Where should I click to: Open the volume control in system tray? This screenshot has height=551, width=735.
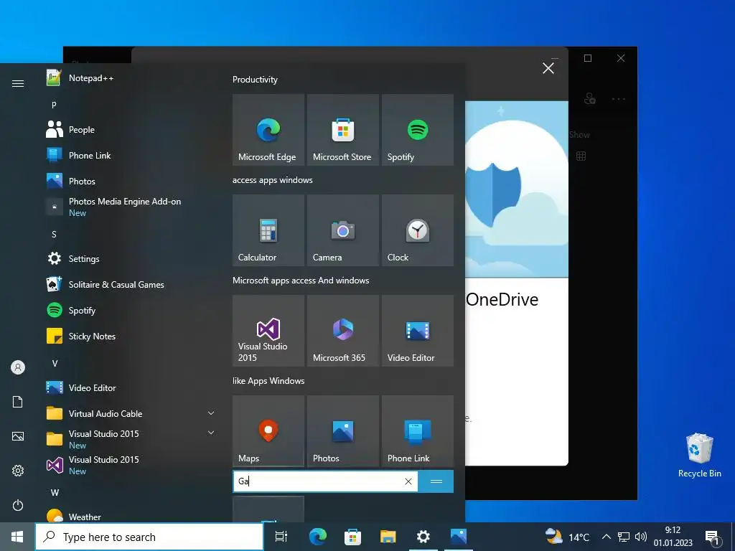[x=640, y=537]
